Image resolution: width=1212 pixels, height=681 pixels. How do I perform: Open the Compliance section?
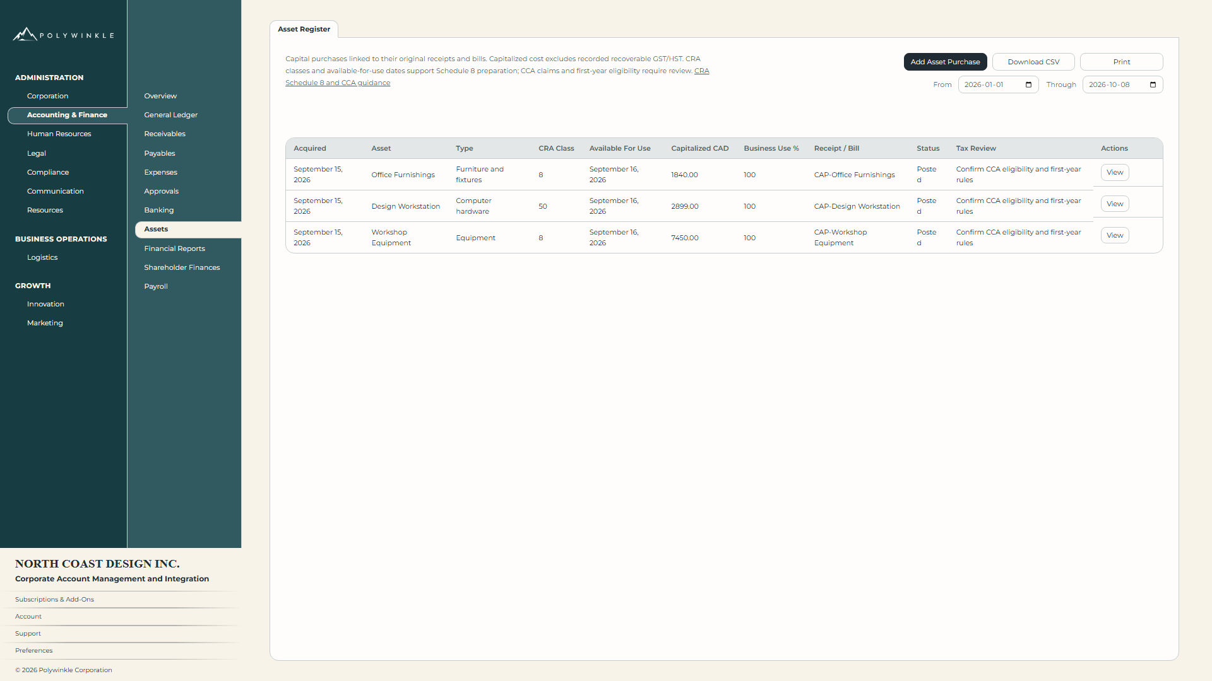pyautogui.click(x=48, y=172)
